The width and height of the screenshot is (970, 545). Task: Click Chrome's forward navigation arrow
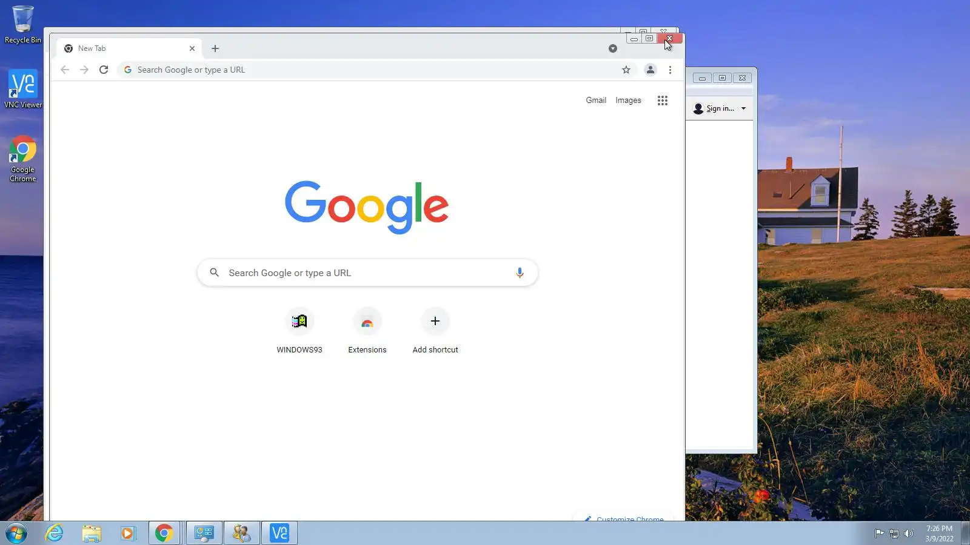[84, 70]
